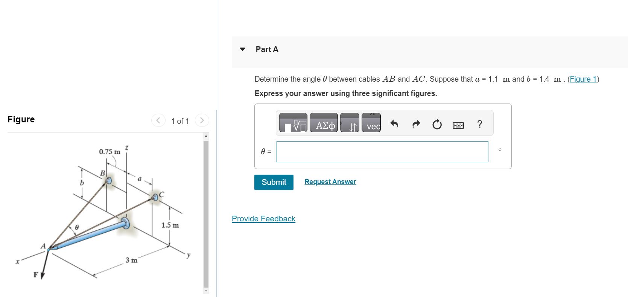Redo the last answer edit
The height and width of the screenshot is (297, 628).
point(416,124)
